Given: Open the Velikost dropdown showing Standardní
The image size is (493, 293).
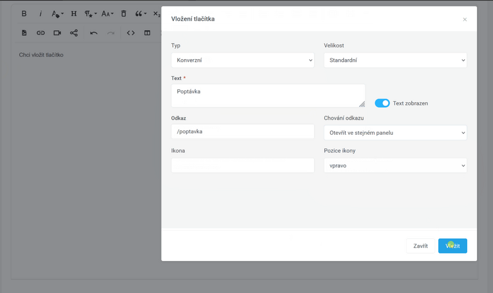Looking at the screenshot, I should 395,60.
